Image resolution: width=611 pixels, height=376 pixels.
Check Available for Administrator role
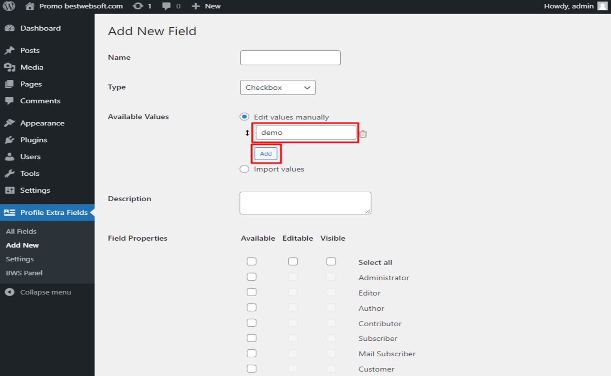click(x=251, y=277)
